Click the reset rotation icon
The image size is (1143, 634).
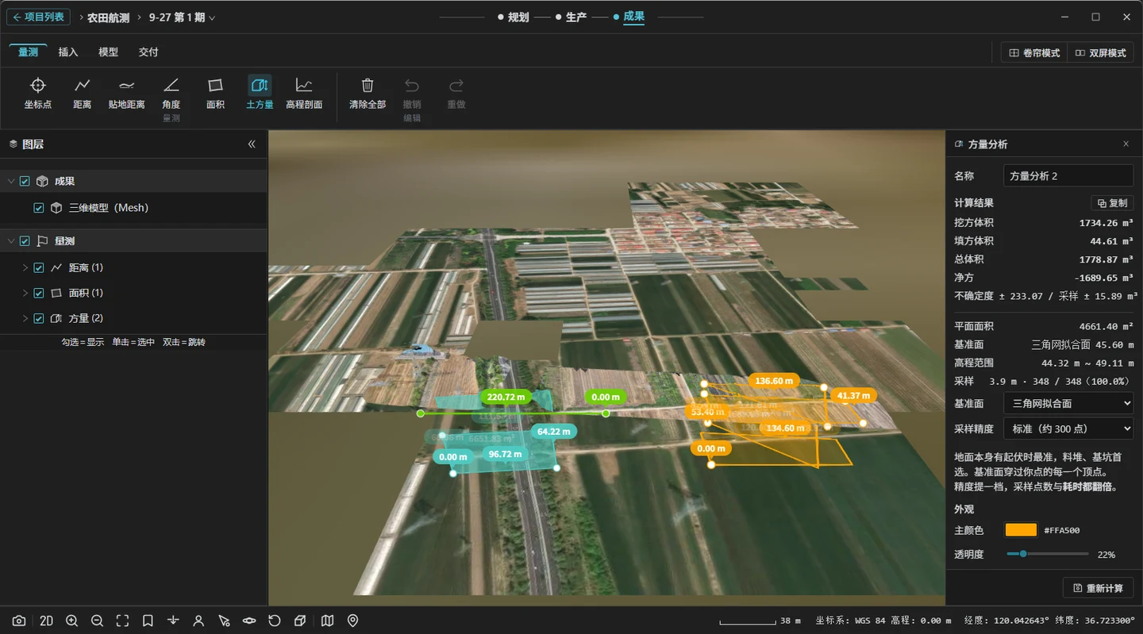(x=275, y=621)
